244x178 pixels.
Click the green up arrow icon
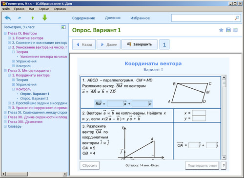(33, 18)
